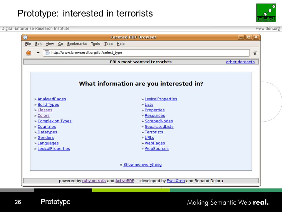
Task: Click the 'FBI's most wanted terrorists' heading
Action: coord(141,62)
